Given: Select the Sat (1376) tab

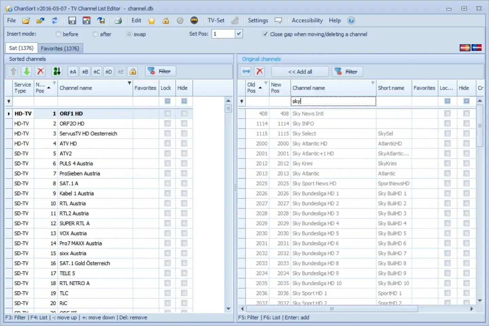Looking at the screenshot, I should 21,48.
